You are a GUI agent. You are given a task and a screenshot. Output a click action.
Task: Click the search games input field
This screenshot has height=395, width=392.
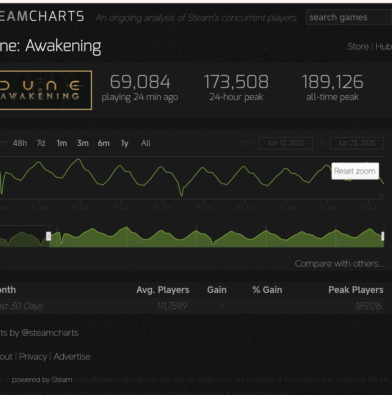pos(349,17)
